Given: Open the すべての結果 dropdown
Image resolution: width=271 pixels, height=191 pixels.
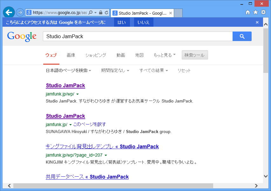Looking at the screenshot, I should point(154,70).
